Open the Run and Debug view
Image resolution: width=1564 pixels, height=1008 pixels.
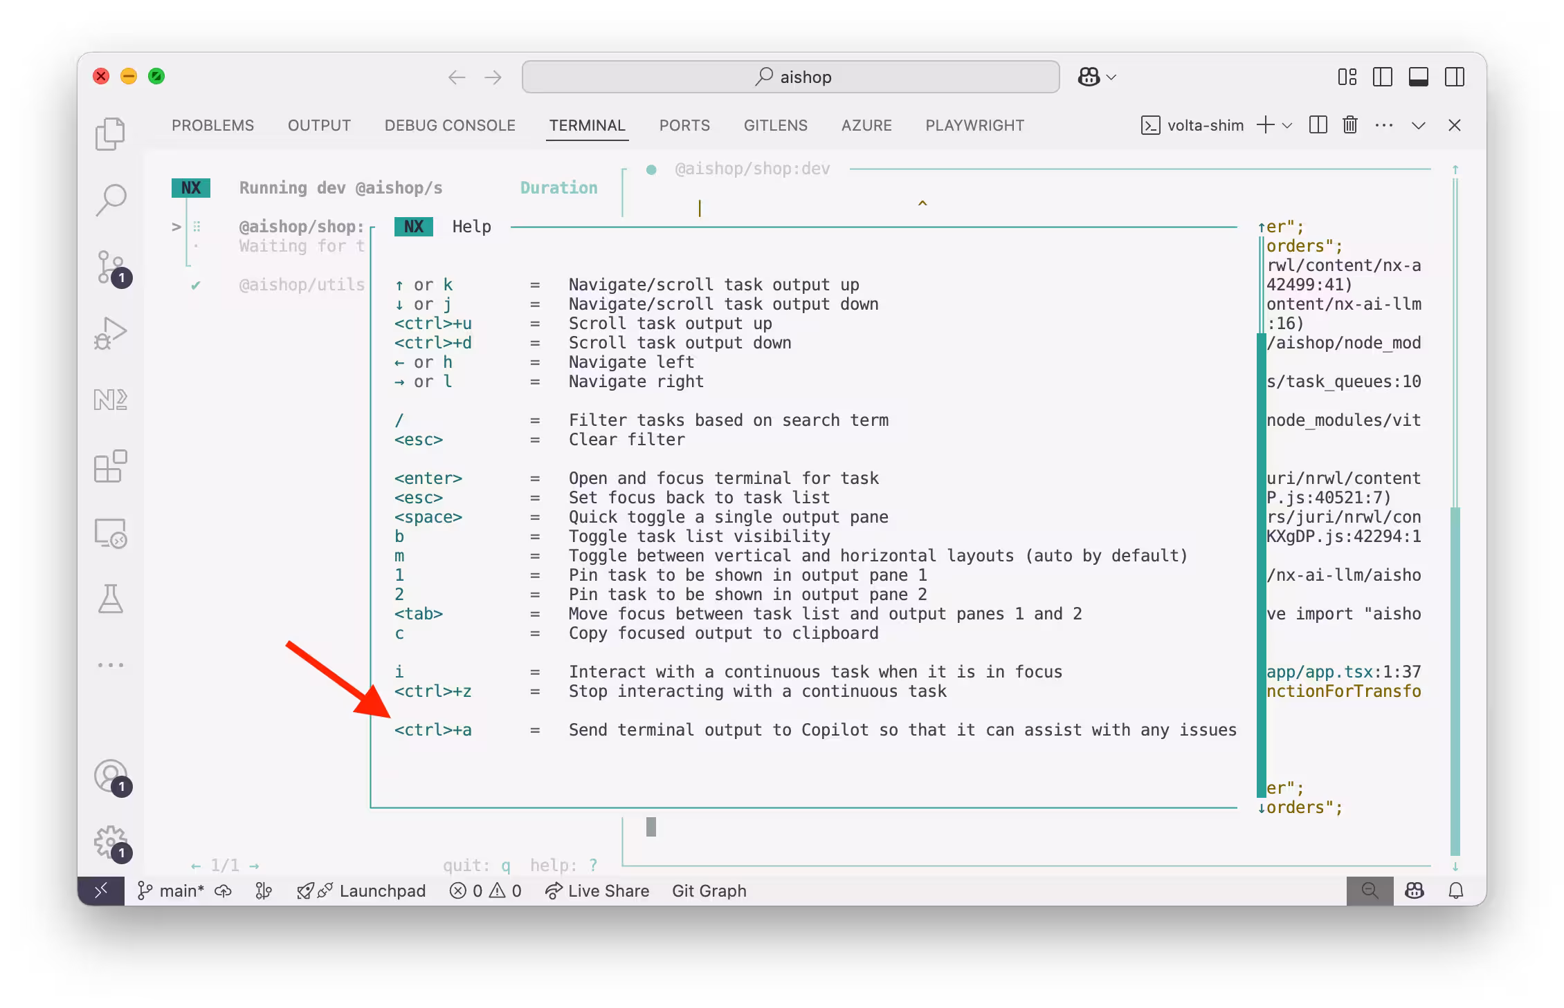[x=110, y=333]
